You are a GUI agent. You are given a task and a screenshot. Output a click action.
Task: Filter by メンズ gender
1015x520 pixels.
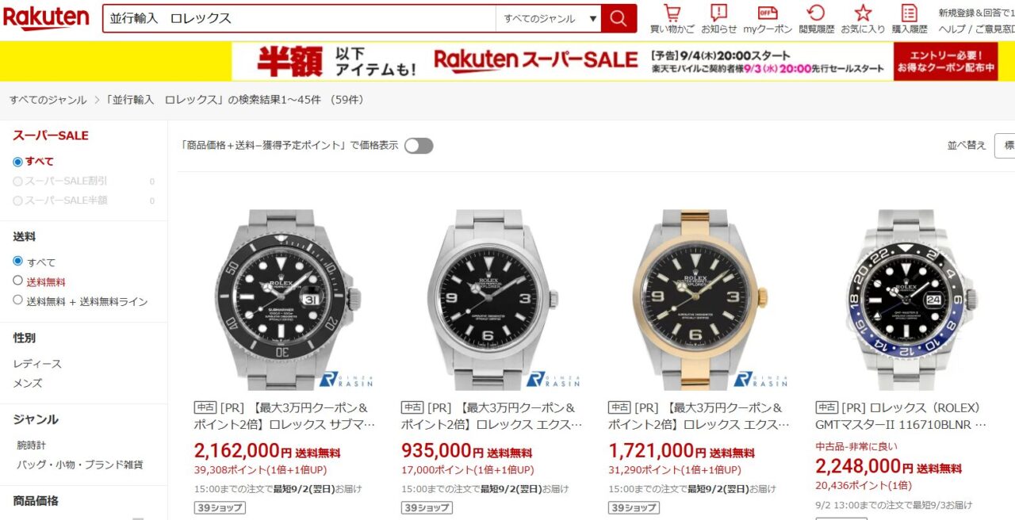(x=28, y=383)
